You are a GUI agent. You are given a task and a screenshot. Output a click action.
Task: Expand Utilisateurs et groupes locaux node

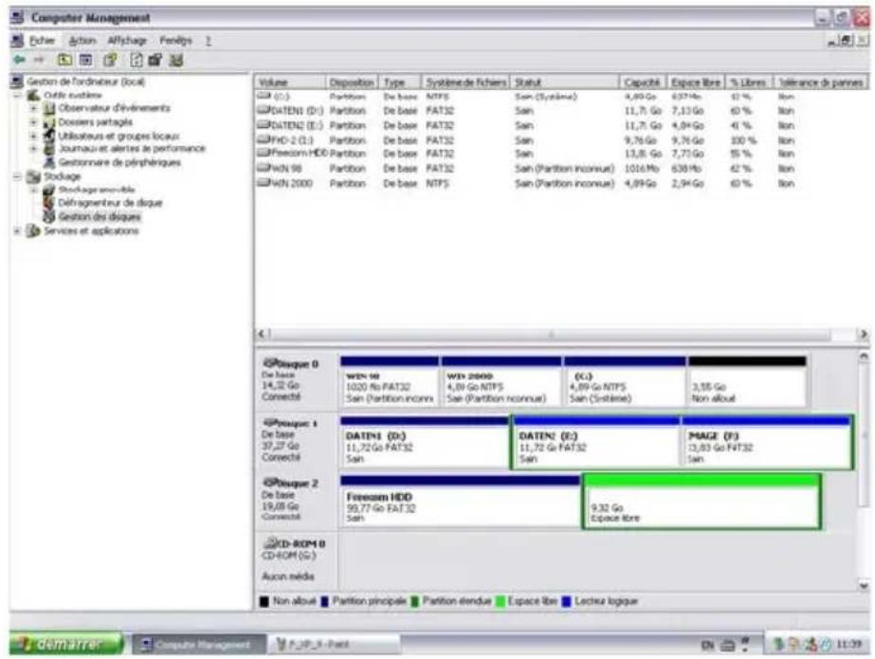33,136
